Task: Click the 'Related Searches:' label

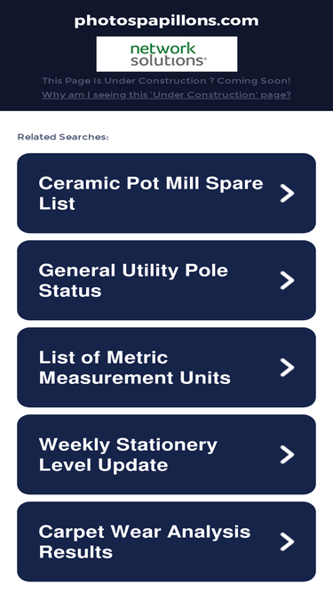Action: [x=63, y=137]
